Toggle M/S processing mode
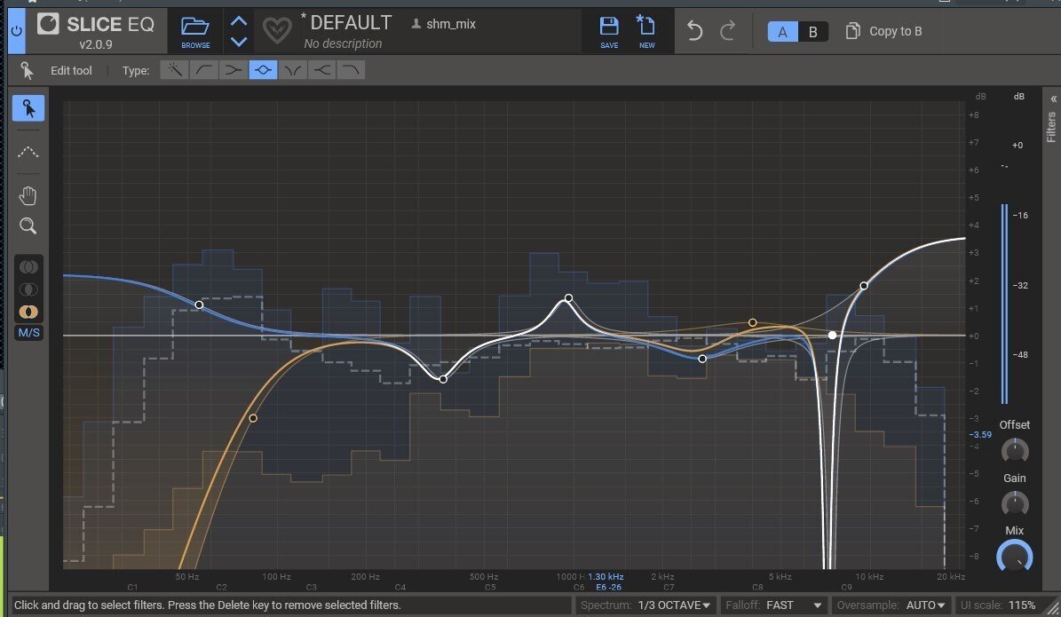The image size is (1061, 617). click(28, 332)
